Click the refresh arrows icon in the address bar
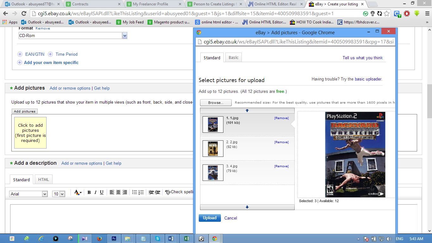432x243 pixels. click(x=379, y=14)
